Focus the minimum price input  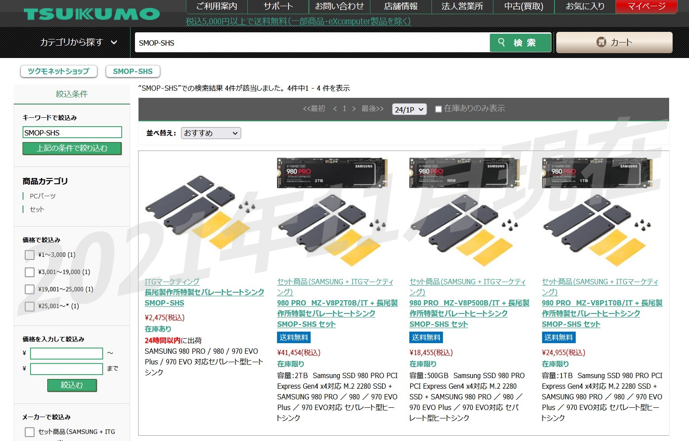click(x=66, y=353)
